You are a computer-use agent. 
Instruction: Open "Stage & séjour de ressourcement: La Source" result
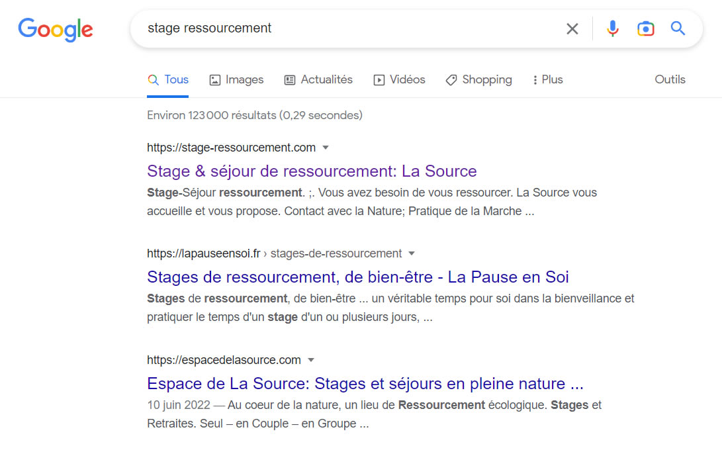pos(312,171)
